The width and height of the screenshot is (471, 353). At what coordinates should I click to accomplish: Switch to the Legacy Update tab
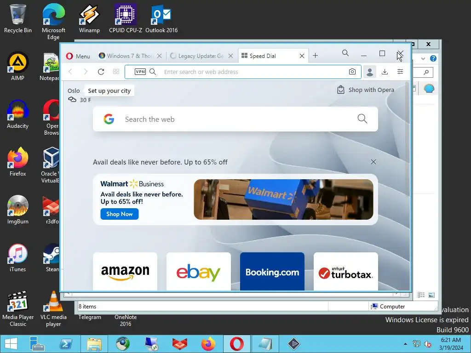coord(201,56)
